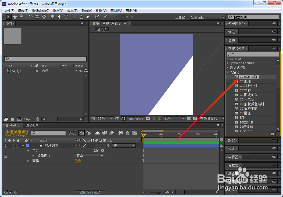Expand the Synthetic Aperture category
283x197 pixels.
click(x=228, y=63)
